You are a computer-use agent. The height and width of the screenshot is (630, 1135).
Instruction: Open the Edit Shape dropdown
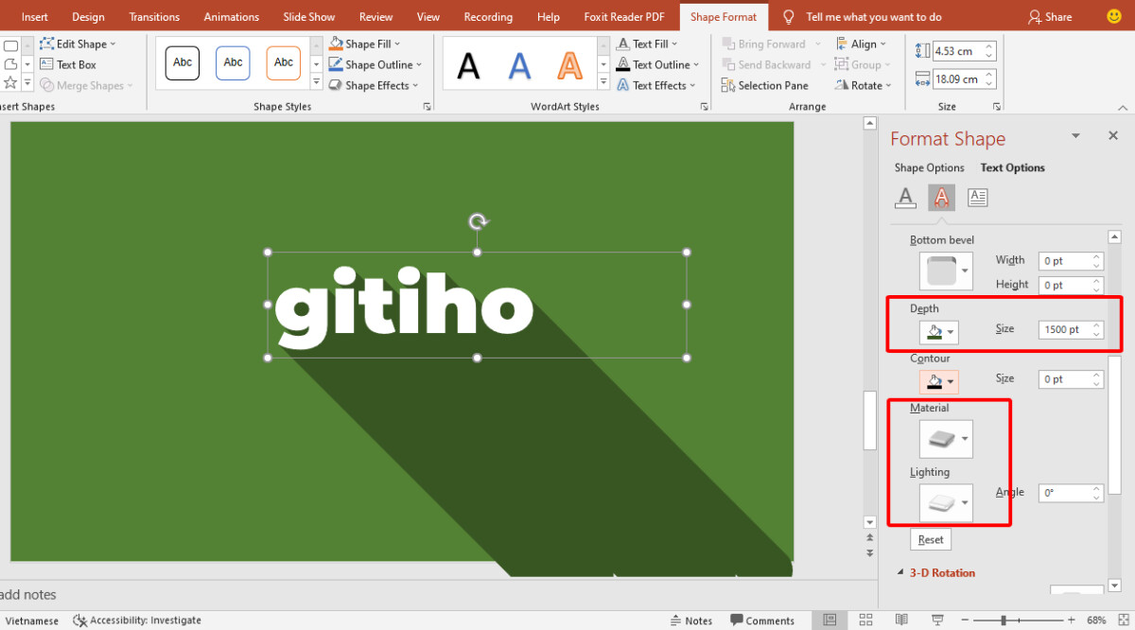82,43
